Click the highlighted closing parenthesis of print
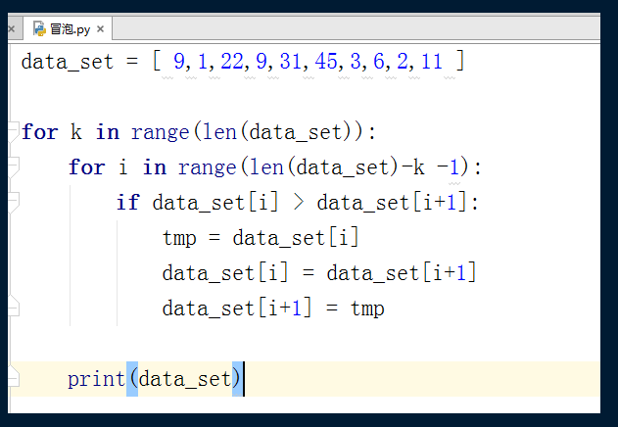Image resolution: width=618 pixels, height=427 pixels. 237,379
